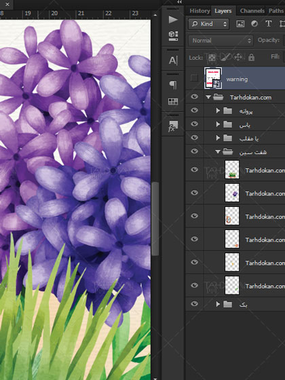285x380 pixels.
Task: Open the Swatches grid panel icon
Action: tap(173, 102)
